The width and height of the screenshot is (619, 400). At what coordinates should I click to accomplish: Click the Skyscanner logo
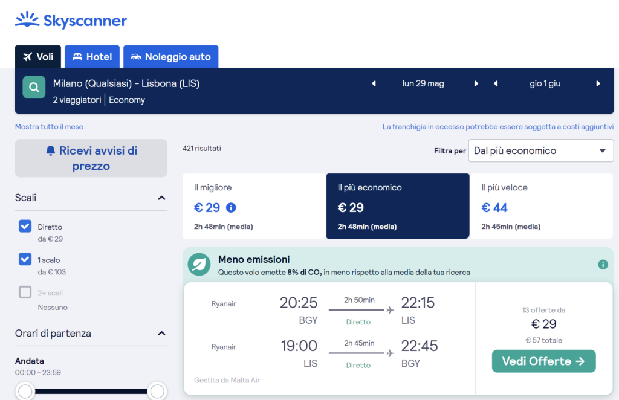coord(71,21)
